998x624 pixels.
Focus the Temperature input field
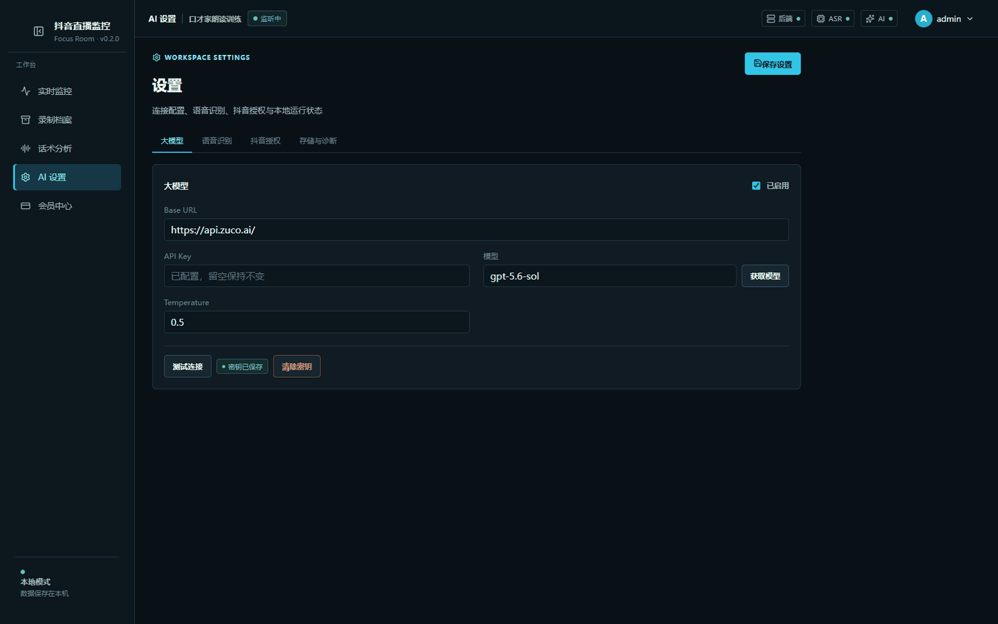click(317, 322)
